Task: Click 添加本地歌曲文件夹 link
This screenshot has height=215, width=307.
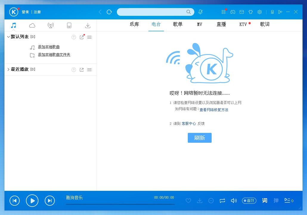Action: click(54, 55)
